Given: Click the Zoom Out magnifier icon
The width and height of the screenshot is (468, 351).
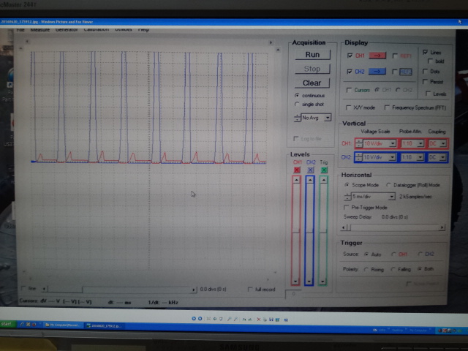Looking at the screenshot, I should tap(235, 320).
